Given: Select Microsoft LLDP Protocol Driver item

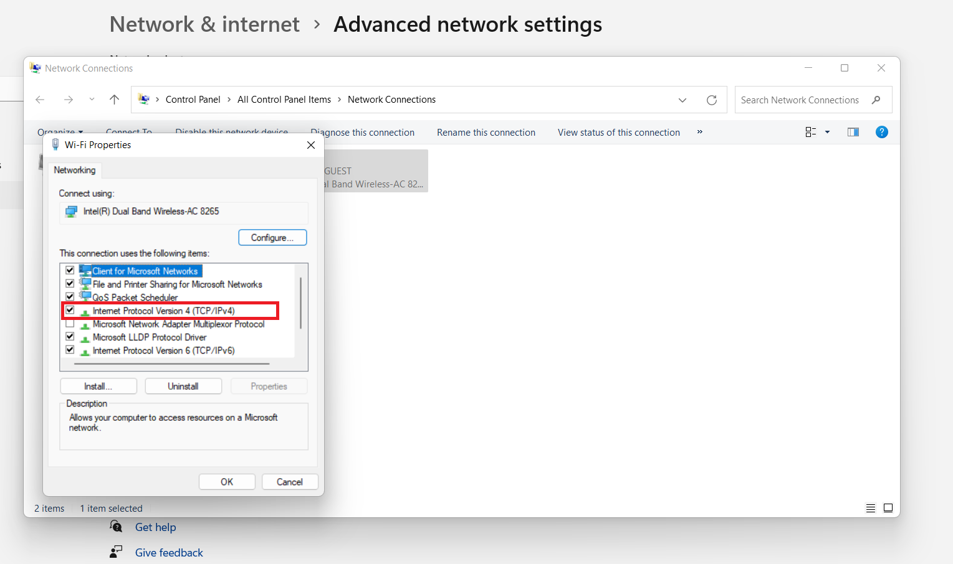Looking at the screenshot, I should click(150, 337).
